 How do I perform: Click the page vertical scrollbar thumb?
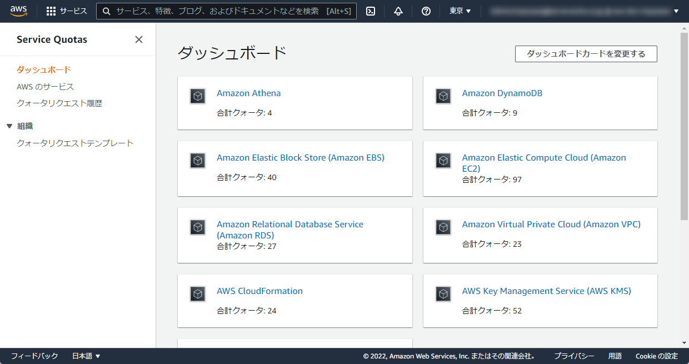click(684, 126)
